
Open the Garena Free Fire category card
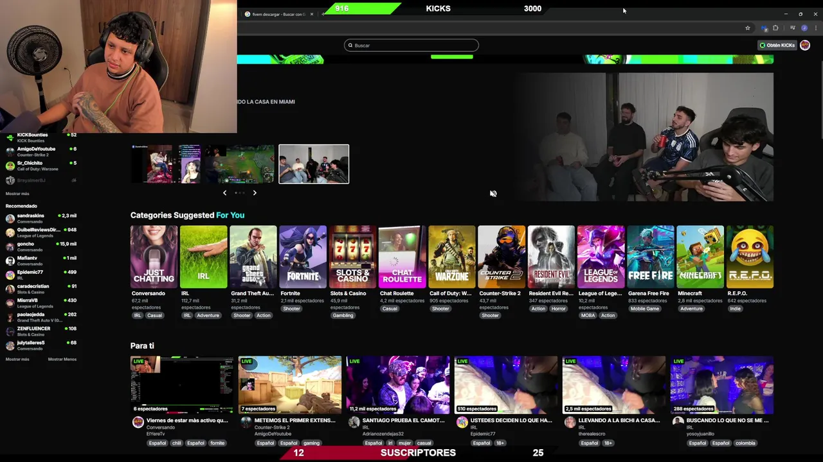pyautogui.click(x=651, y=257)
